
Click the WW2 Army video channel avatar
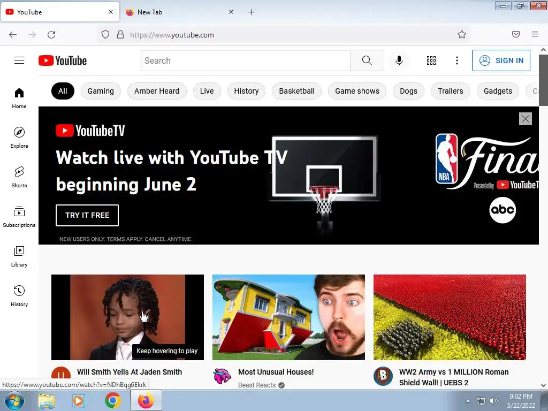point(383,376)
